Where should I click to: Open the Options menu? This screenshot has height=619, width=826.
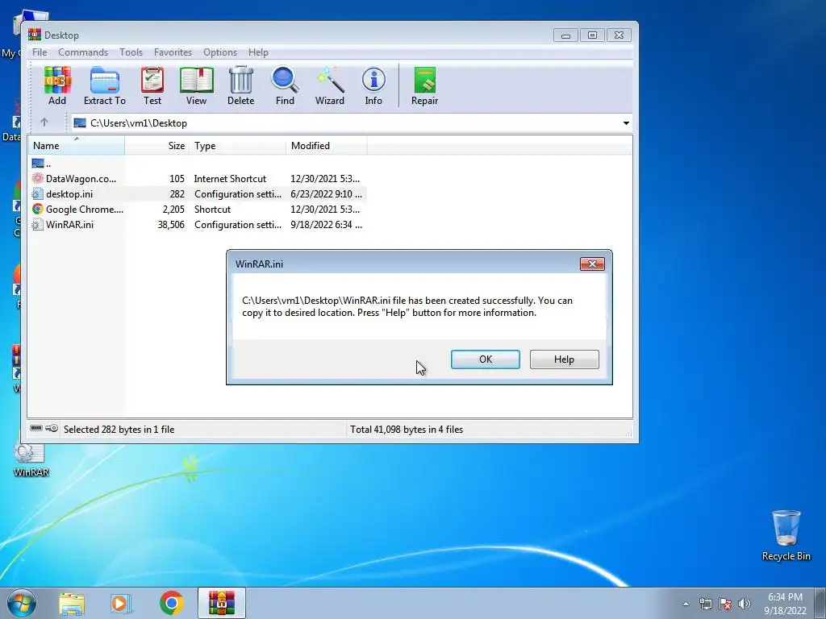[220, 52]
